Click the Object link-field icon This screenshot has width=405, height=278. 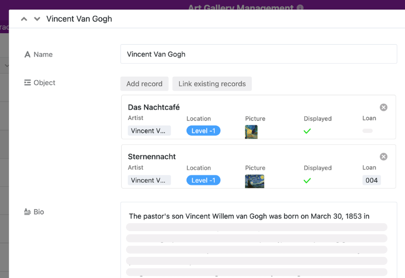click(27, 83)
